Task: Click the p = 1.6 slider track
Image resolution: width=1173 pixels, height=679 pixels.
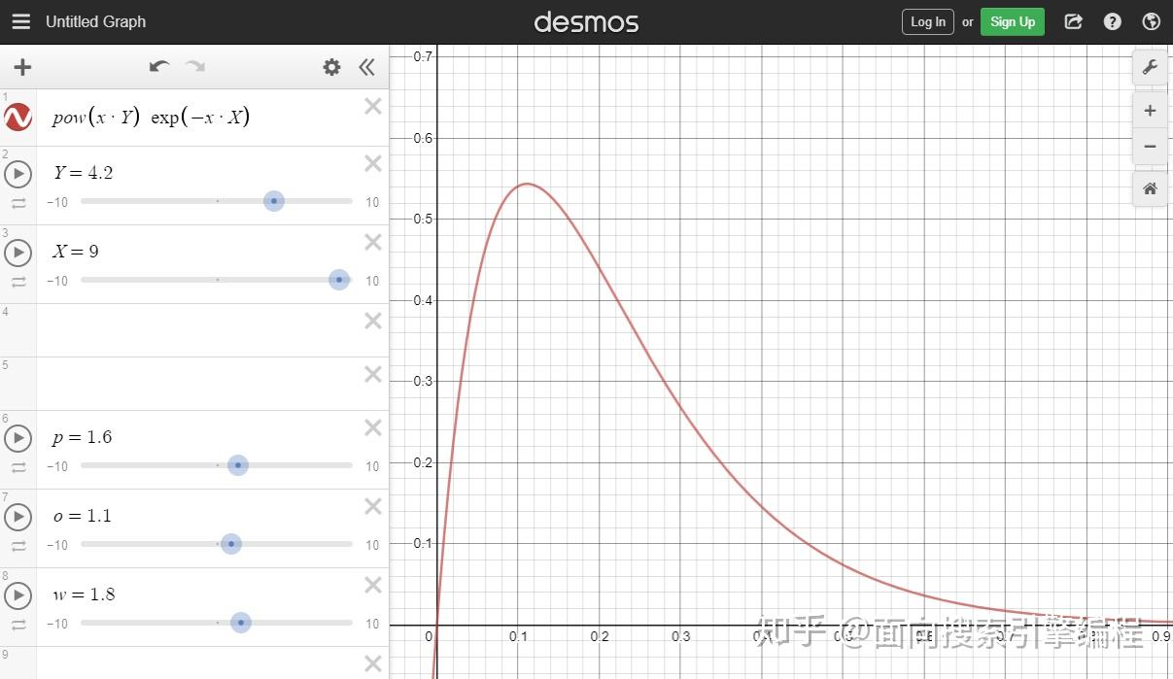Action: tap(217, 465)
